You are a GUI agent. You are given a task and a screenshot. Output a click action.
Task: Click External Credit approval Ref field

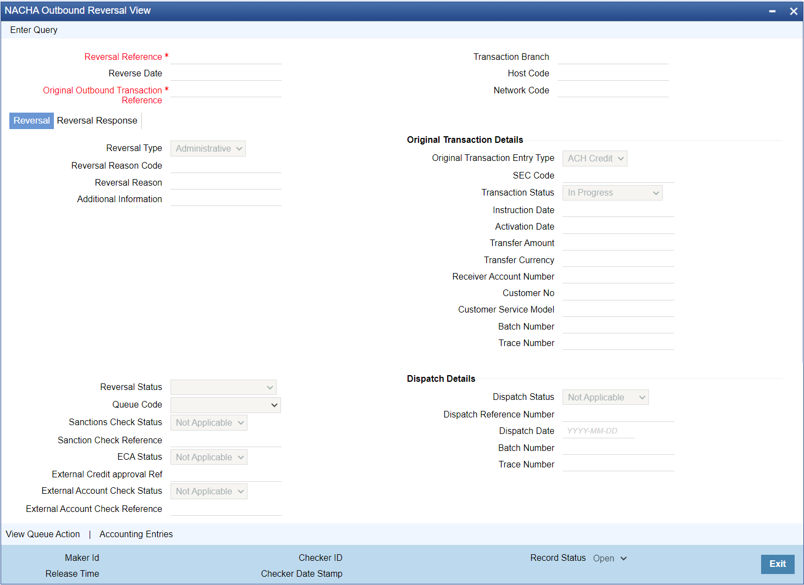(x=226, y=475)
